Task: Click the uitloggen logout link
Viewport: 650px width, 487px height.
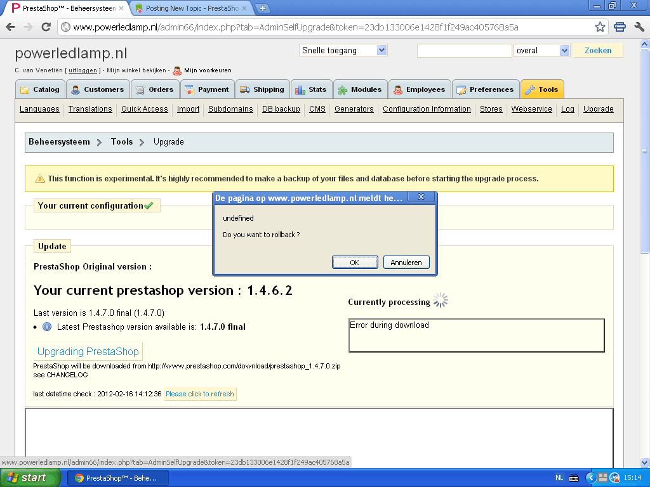Action: pyautogui.click(x=83, y=70)
